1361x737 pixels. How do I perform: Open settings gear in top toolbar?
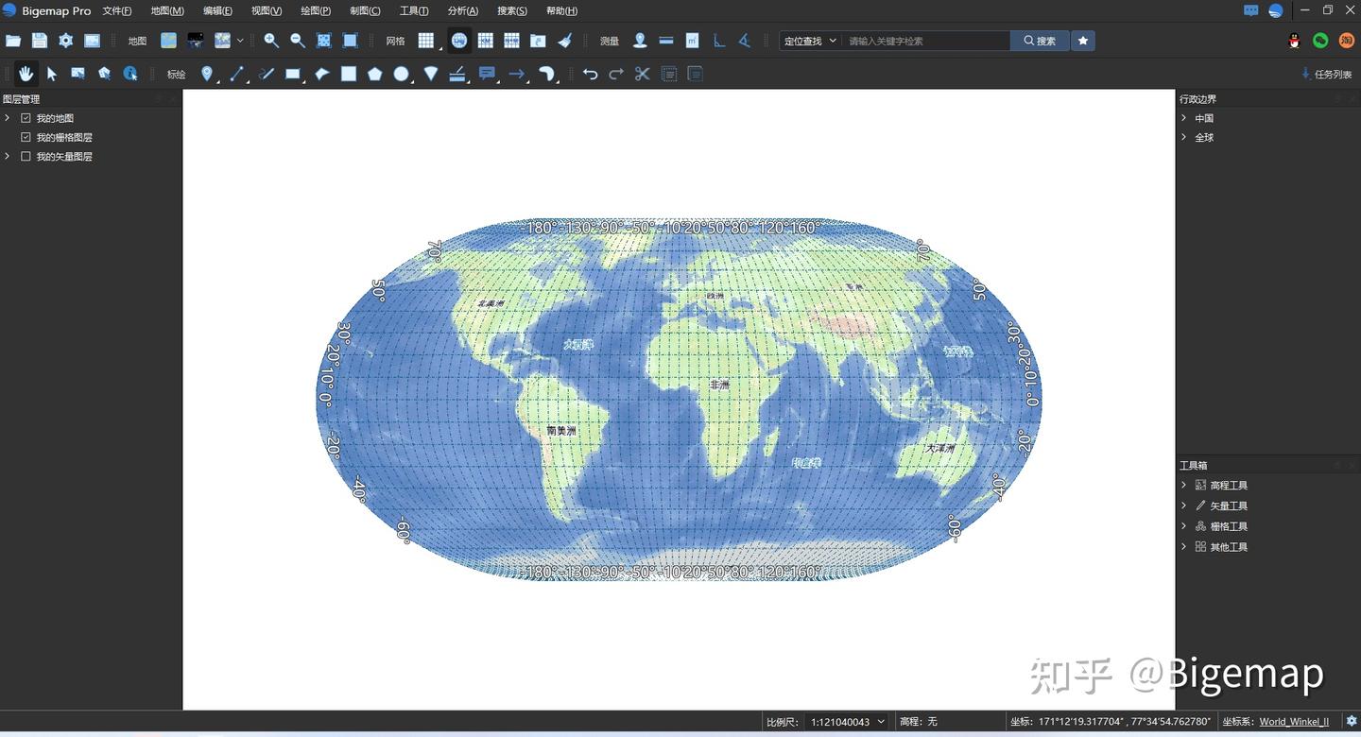point(65,41)
